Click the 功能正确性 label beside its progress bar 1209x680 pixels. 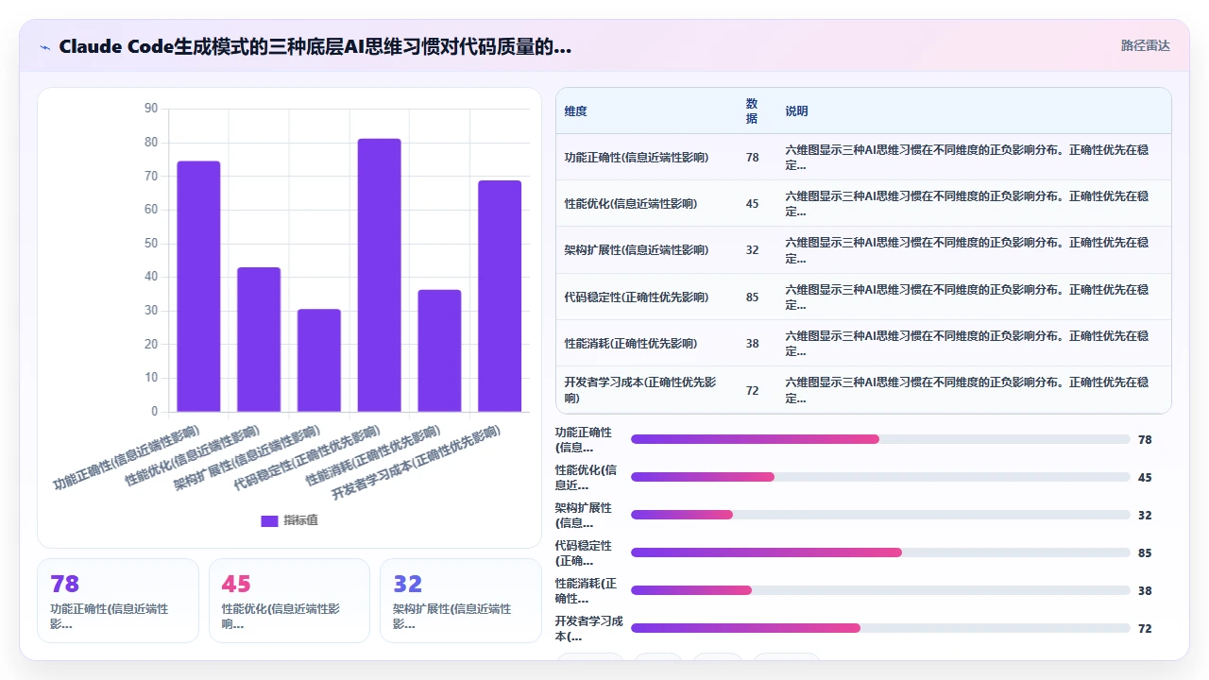584,439
